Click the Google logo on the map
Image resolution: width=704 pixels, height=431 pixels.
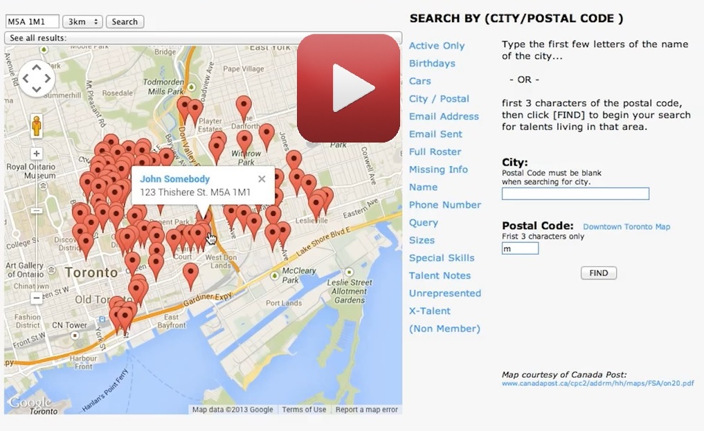click(30, 403)
